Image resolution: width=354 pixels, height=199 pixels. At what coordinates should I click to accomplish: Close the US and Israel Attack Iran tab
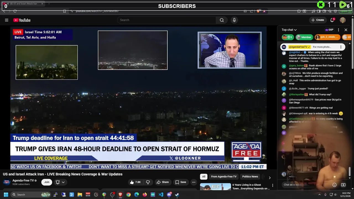coord(42,4)
